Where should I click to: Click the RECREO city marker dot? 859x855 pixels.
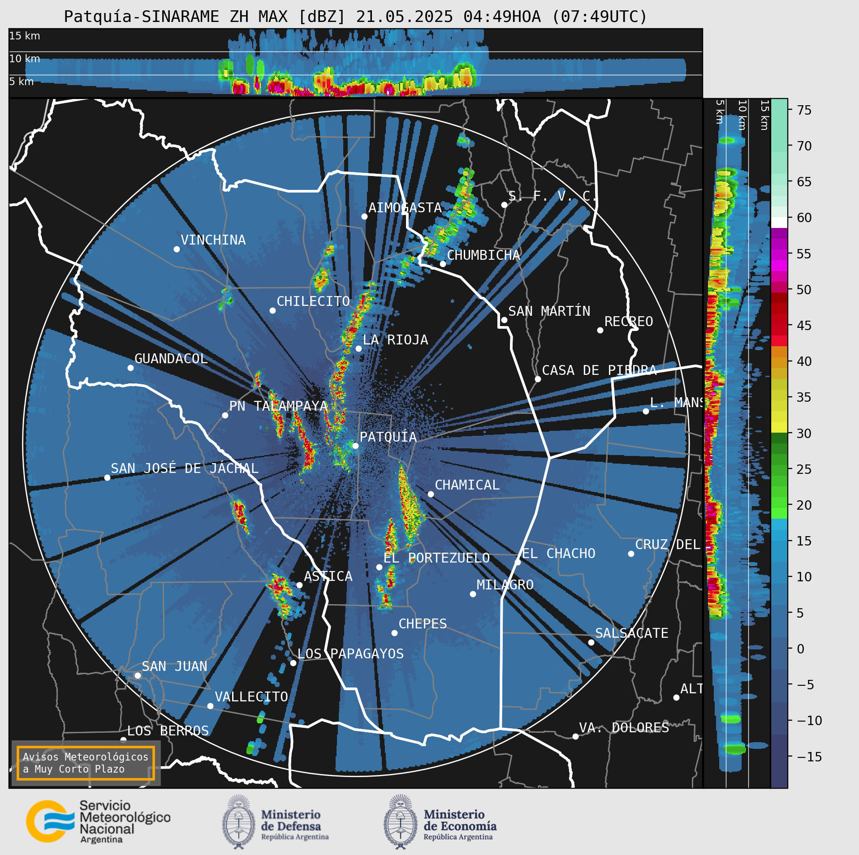pyautogui.click(x=600, y=330)
